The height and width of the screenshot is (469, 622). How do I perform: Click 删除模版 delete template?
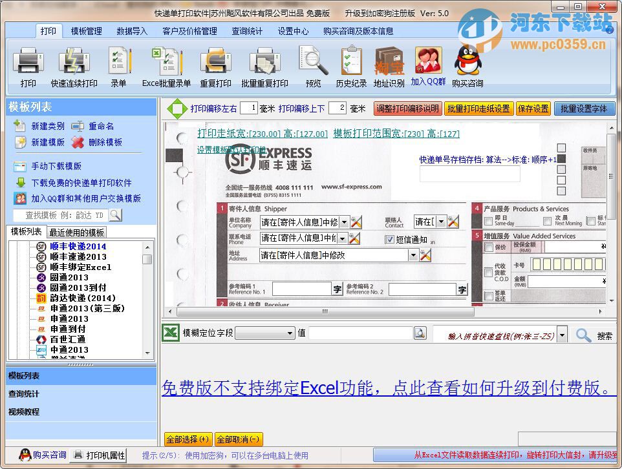point(97,142)
